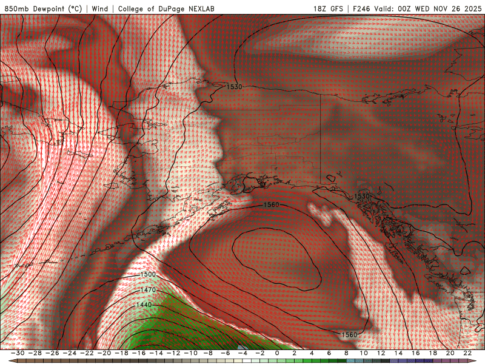Click the "850mb Dewpoint (°C)" title text

click(43, 8)
